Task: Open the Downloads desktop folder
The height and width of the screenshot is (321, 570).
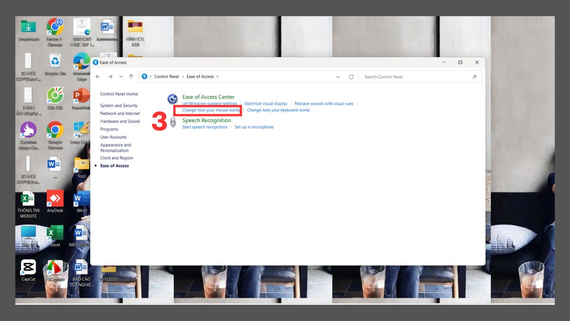Action: 28,27
